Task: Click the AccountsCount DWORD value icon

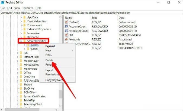Action: pos(66,26)
